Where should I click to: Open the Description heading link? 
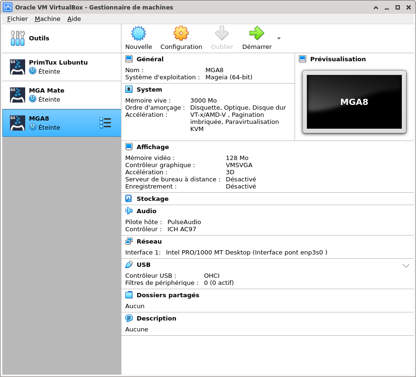pyautogui.click(x=156, y=318)
